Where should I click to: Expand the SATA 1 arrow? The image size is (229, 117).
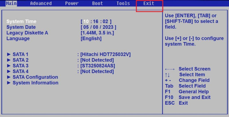tap(9, 54)
